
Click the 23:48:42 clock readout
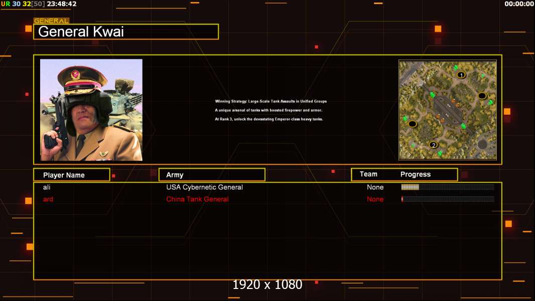62,4
